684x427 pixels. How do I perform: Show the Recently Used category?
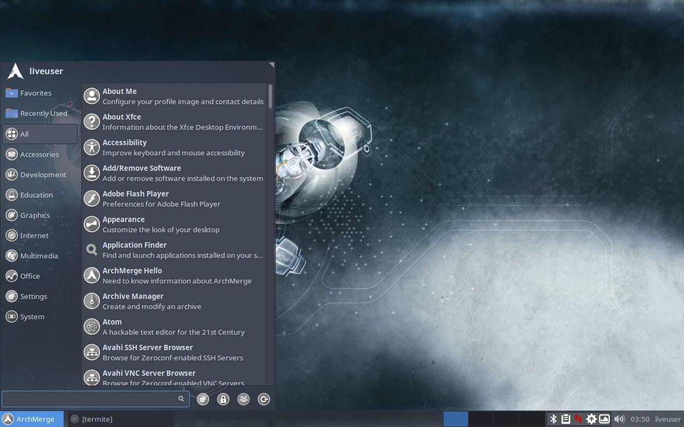[40, 113]
